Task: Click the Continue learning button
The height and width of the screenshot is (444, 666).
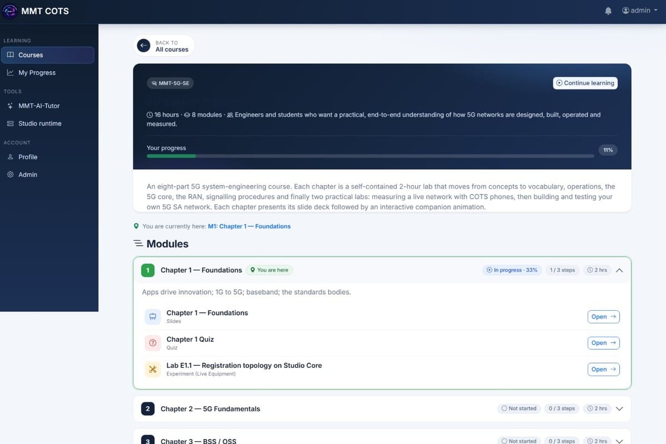Action: 586,83
